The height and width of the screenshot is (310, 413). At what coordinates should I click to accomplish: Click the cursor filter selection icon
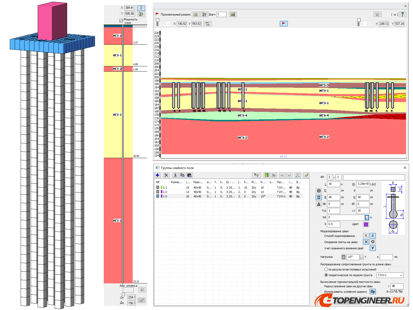point(256,175)
